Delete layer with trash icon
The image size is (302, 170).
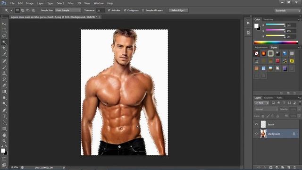(294, 168)
